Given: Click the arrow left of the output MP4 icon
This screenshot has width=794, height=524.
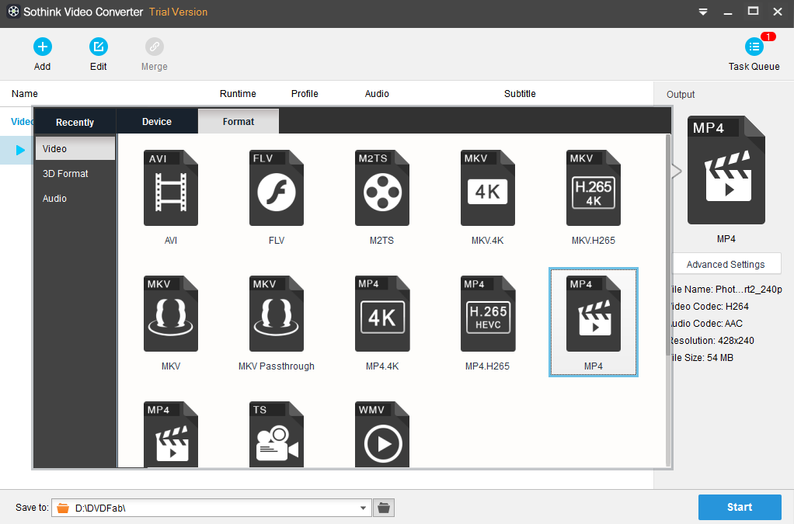Looking at the screenshot, I should pos(677,171).
